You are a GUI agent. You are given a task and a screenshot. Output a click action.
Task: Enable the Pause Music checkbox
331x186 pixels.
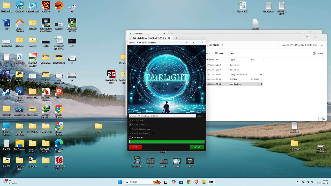coord(130,138)
